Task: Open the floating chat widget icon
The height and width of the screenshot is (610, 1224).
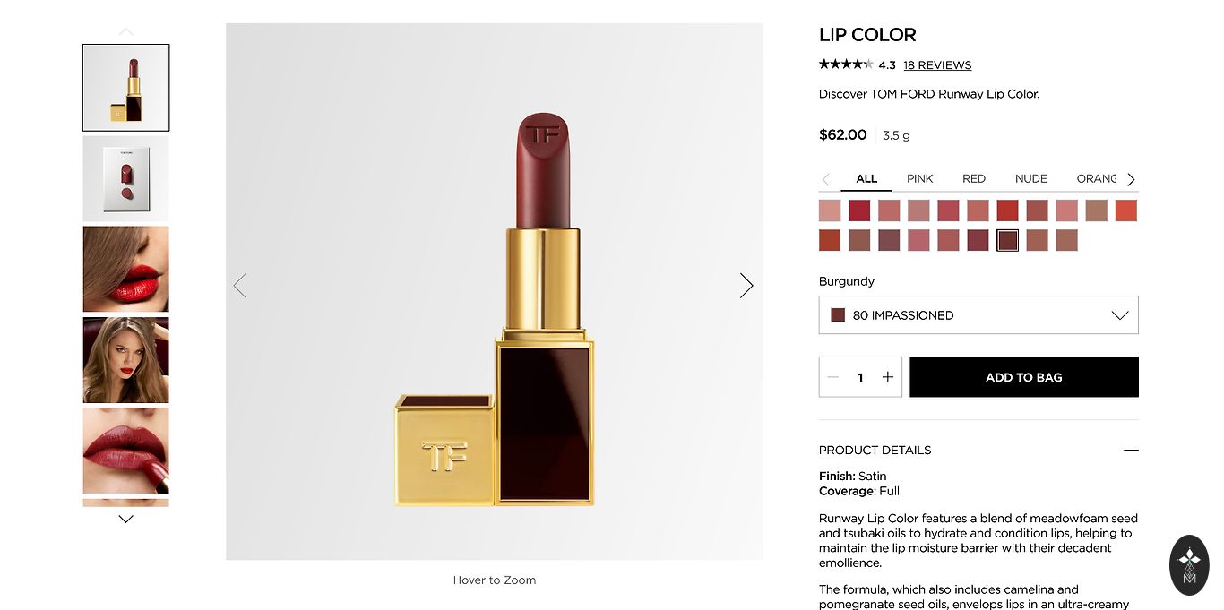Action: [x=1189, y=565]
